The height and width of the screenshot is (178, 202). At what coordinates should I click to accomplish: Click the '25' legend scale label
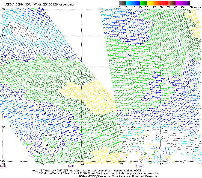(x=154, y=7)
